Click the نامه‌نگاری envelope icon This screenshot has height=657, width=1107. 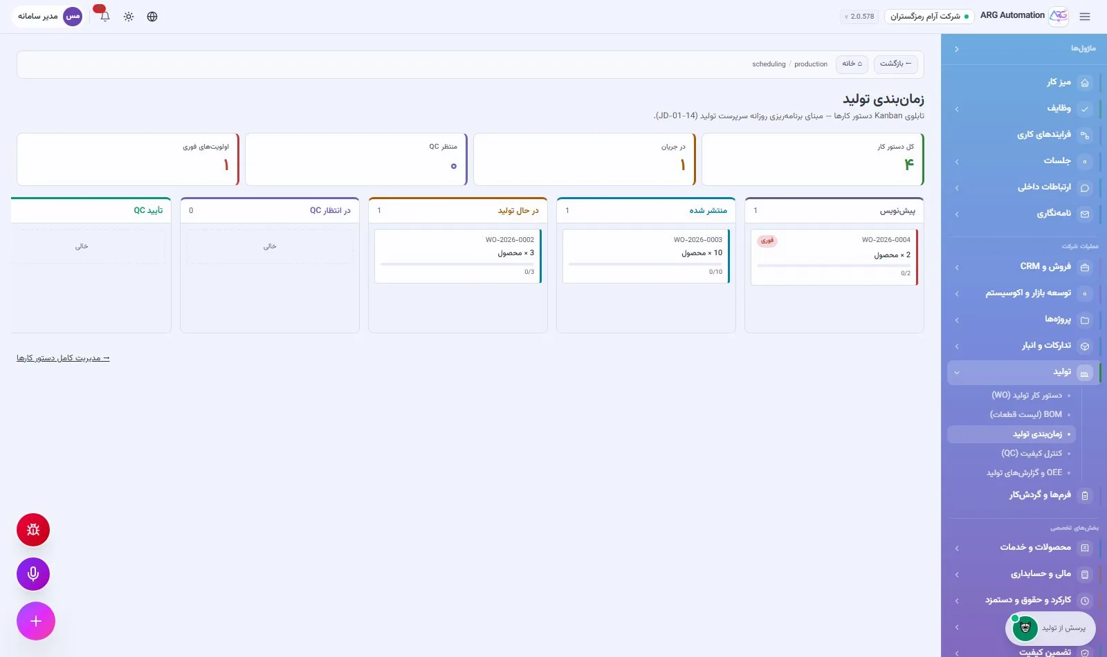tap(1085, 214)
